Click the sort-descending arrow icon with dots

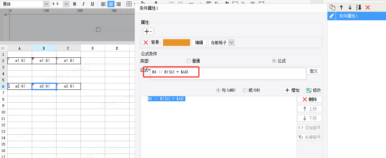pos(359,7)
